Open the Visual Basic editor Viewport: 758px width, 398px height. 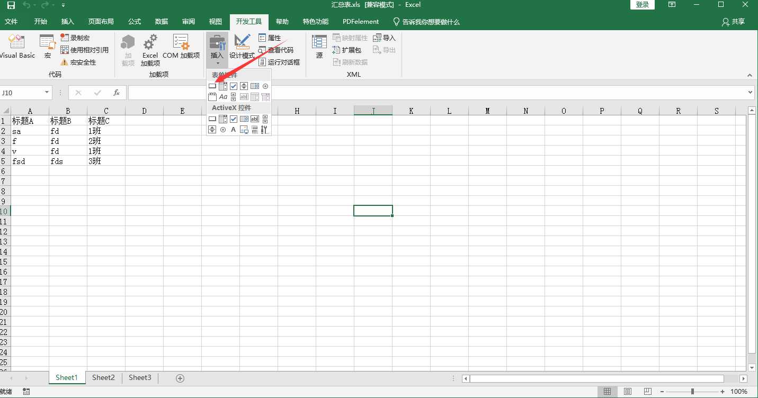click(17, 47)
